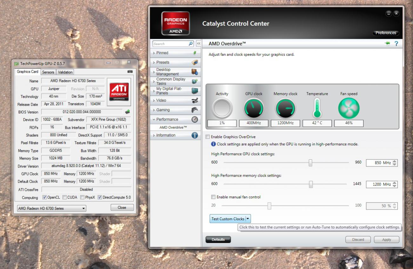Open help with the question mark icon
413x269 pixels.
[396, 44]
